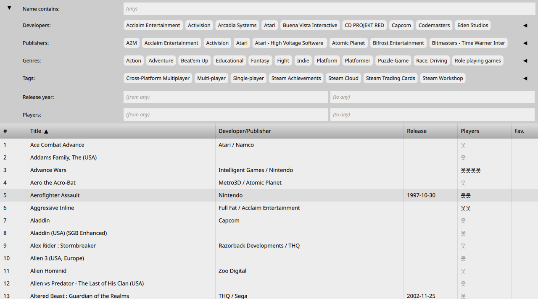
Task: Select Aggressive Inline in the list
Action: [x=269, y=208]
